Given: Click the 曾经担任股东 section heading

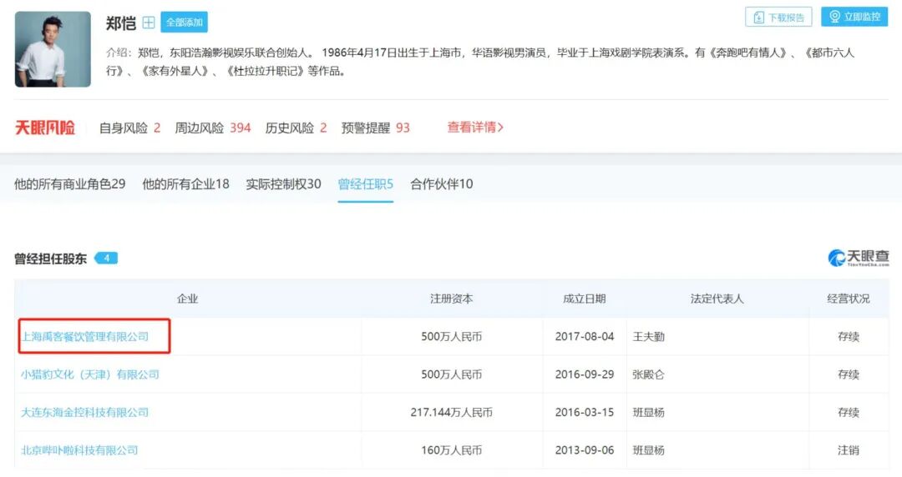Looking at the screenshot, I should click(51, 259).
